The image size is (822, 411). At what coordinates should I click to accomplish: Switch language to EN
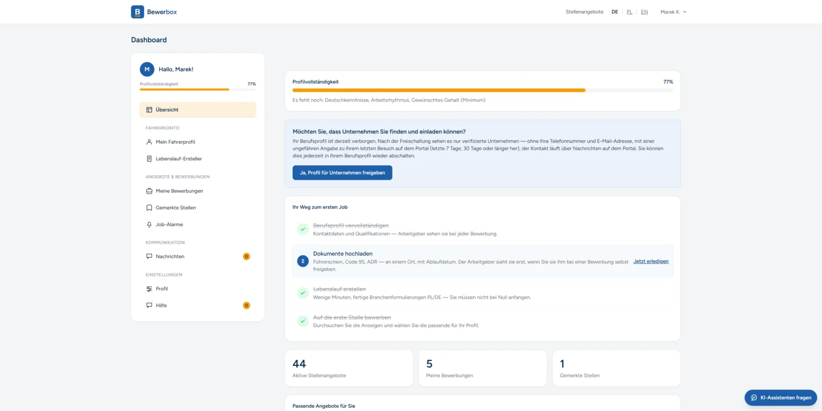click(x=644, y=12)
